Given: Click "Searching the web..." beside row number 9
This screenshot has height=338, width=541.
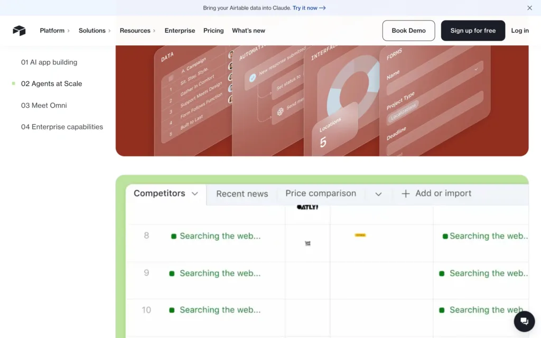Looking at the screenshot, I should tap(220, 274).
